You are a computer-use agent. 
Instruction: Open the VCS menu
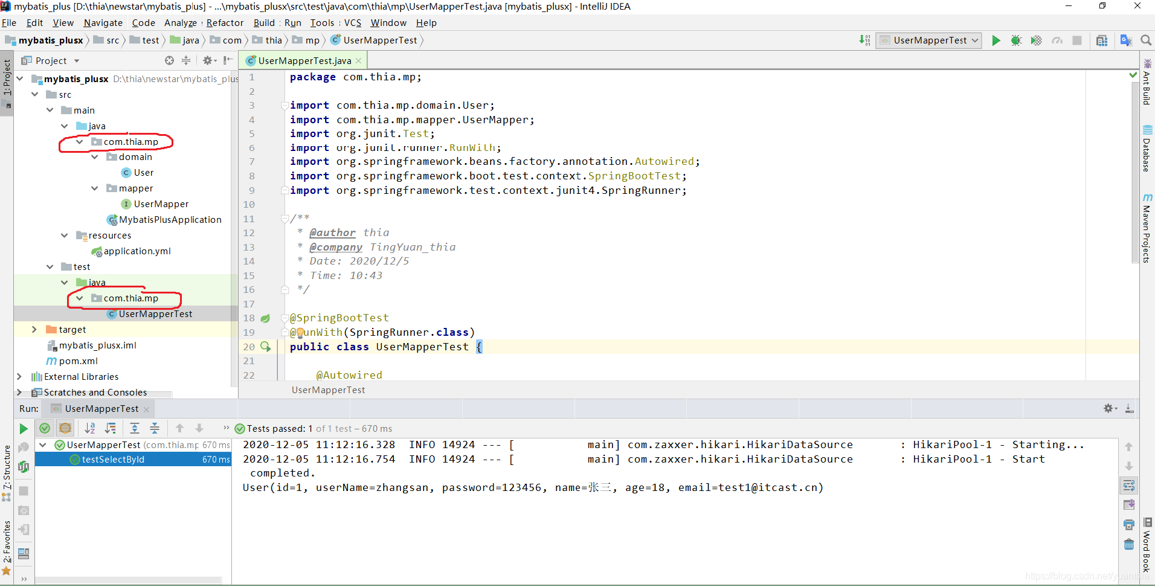click(353, 23)
